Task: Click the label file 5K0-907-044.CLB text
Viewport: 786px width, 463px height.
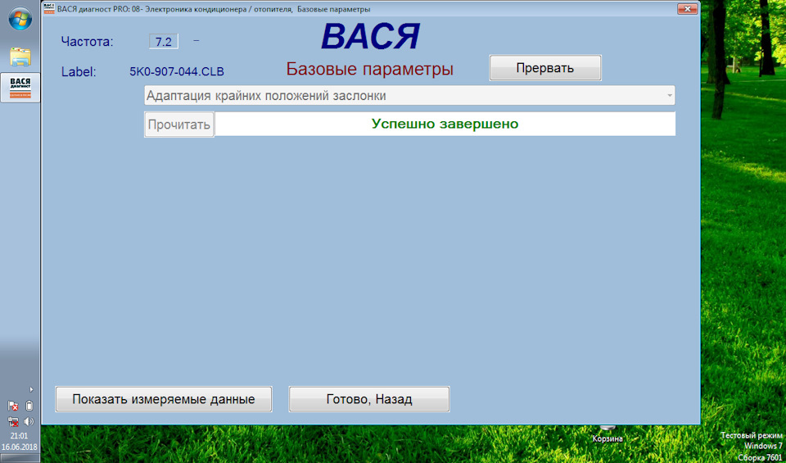Action: [x=177, y=71]
